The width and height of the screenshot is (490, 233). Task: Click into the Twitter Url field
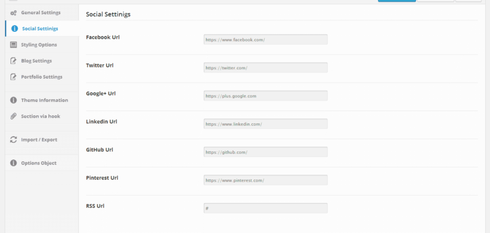pyautogui.click(x=266, y=67)
